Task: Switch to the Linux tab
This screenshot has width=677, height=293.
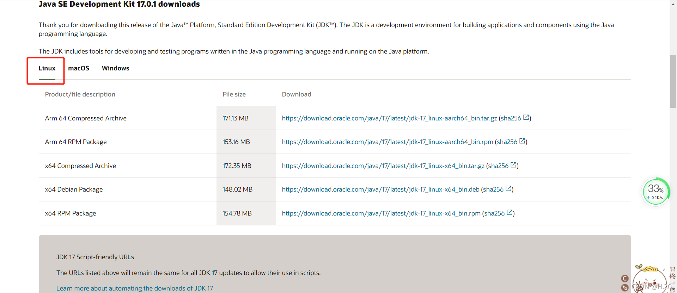Action: coord(47,68)
